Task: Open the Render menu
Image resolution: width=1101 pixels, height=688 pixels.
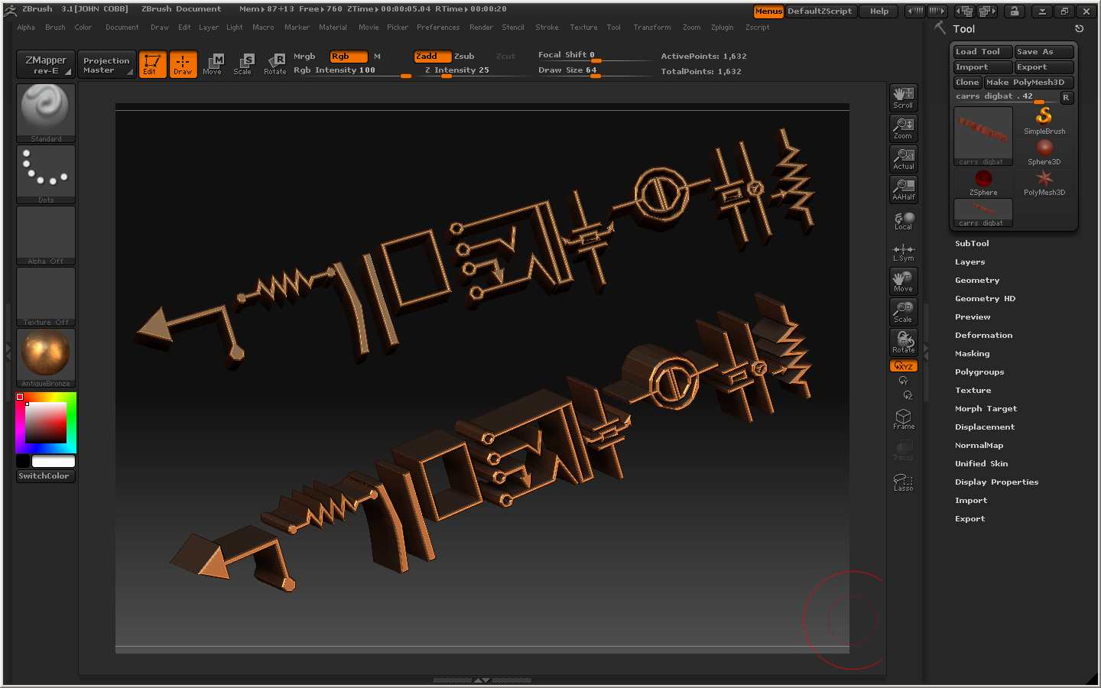Action: 481,28
